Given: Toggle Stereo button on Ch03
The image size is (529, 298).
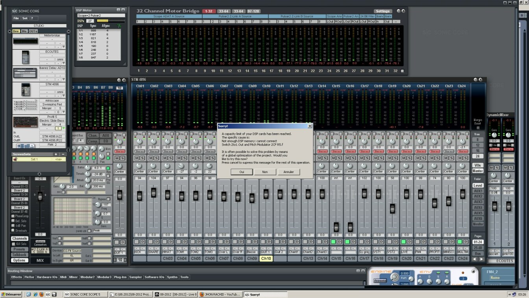Looking at the screenshot, I should tap(168, 151).
